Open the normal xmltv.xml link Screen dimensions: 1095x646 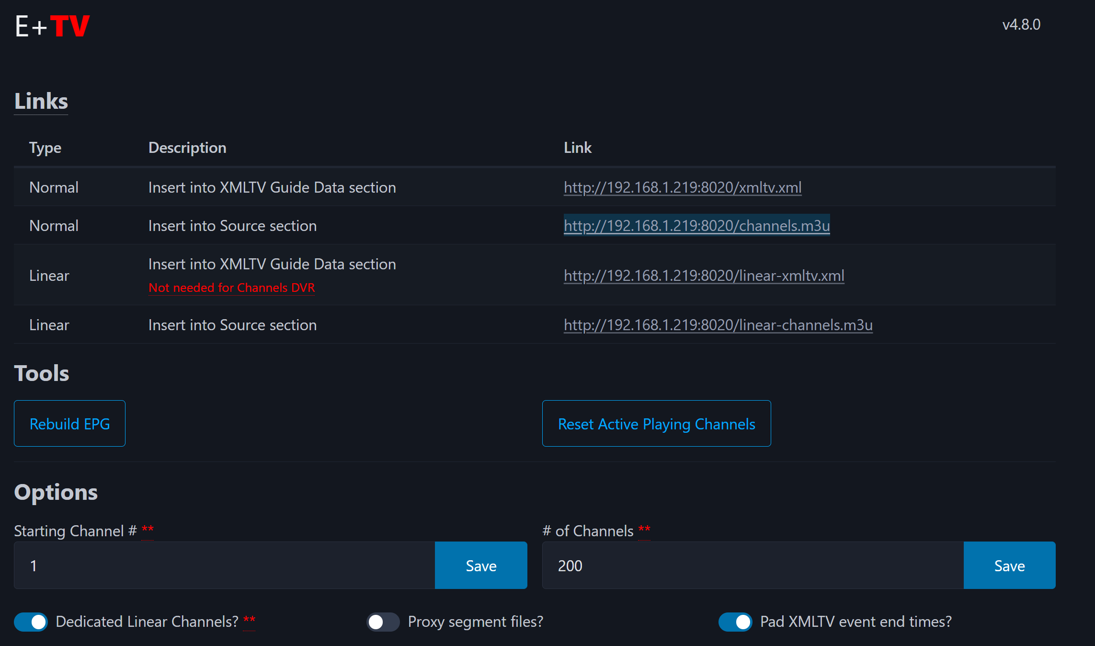tap(682, 187)
